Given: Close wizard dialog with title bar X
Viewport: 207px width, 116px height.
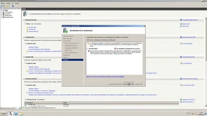Looking at the screenshot, I should pos(144,26).
